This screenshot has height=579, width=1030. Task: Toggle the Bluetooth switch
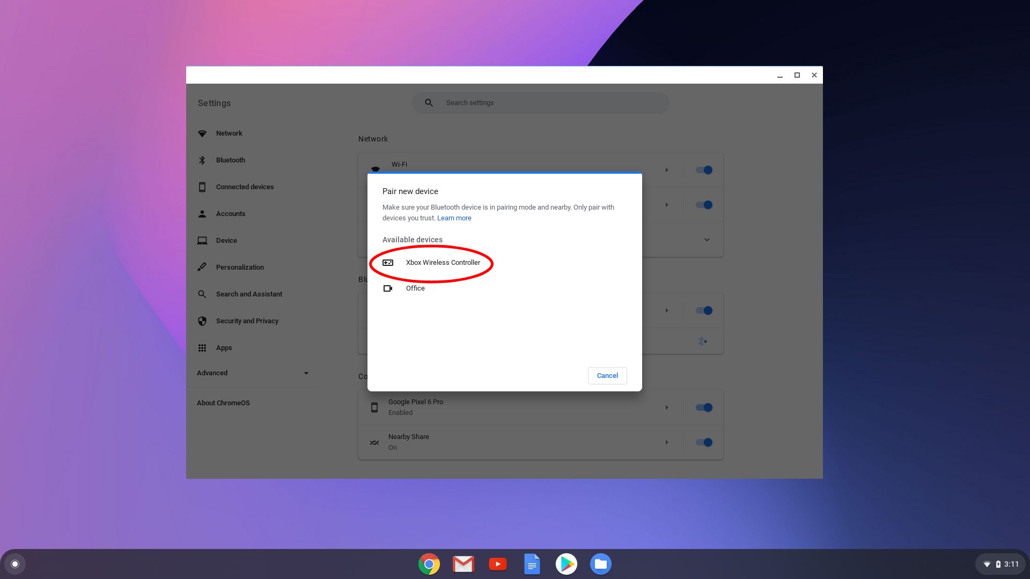coord(704,311)
